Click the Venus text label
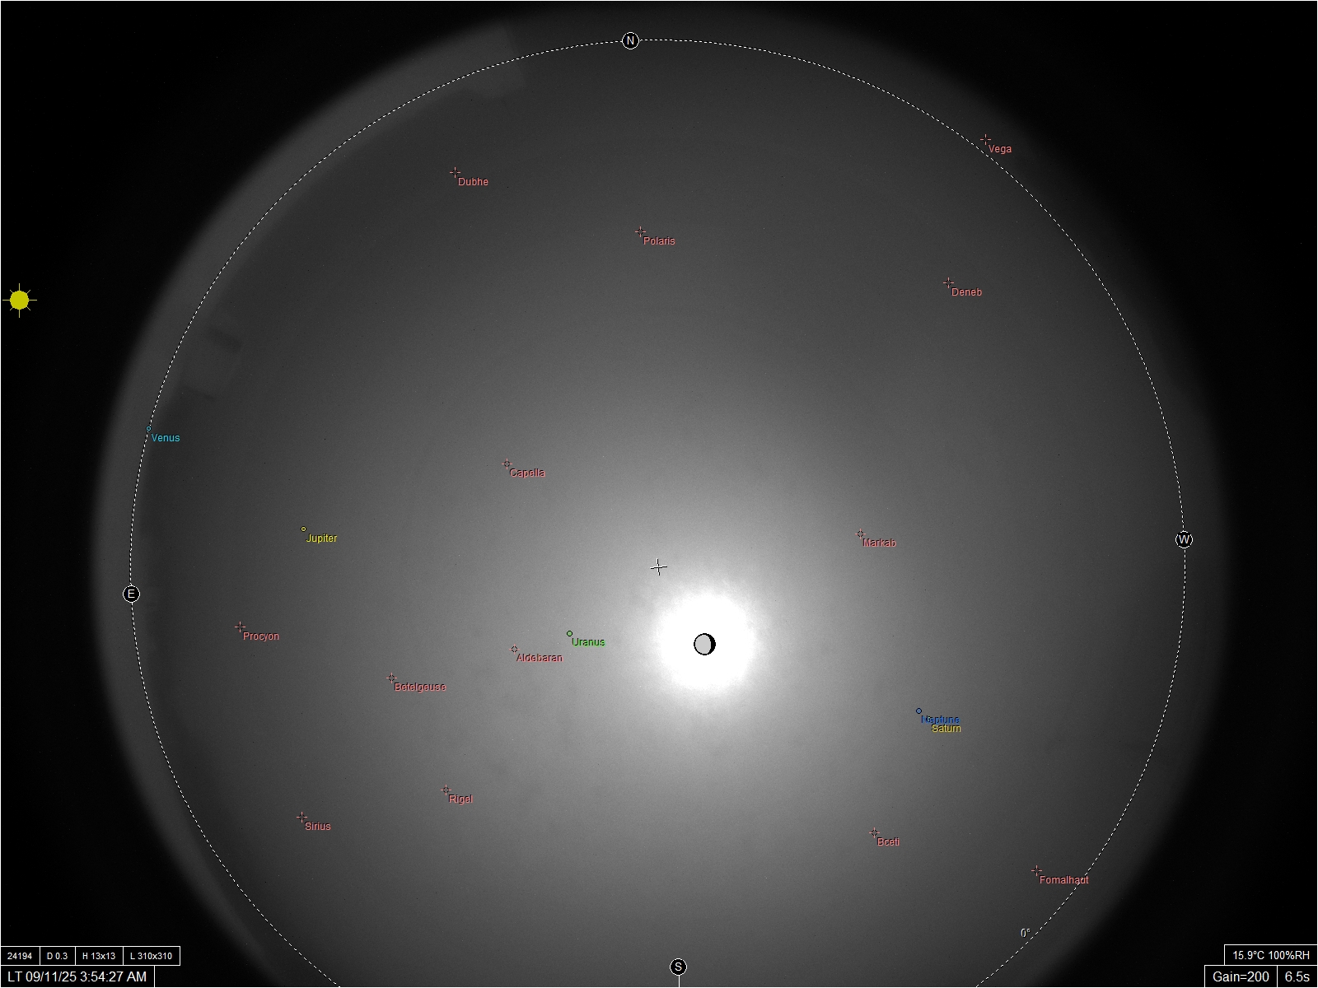The image size is (1318, 988). pyautogui.click(x=166, y=438)
